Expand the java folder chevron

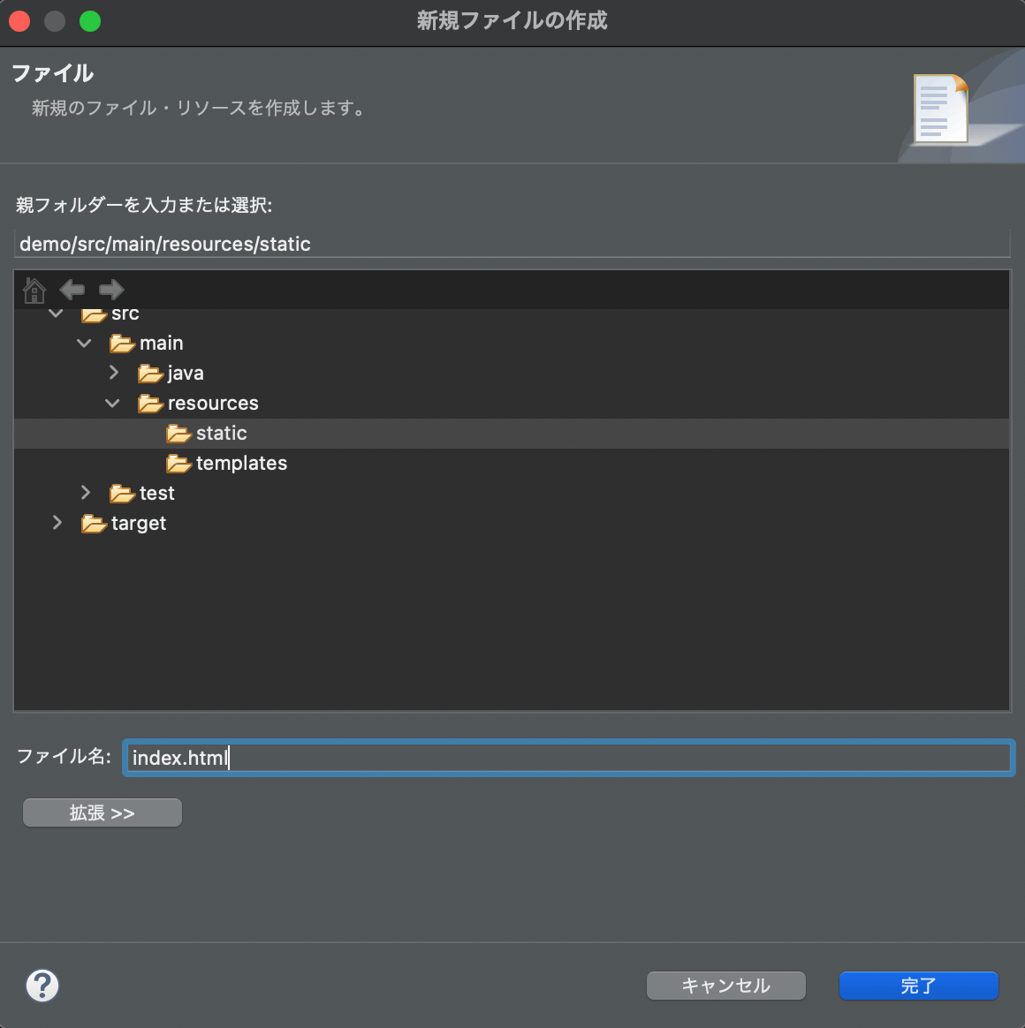point(114,373)
